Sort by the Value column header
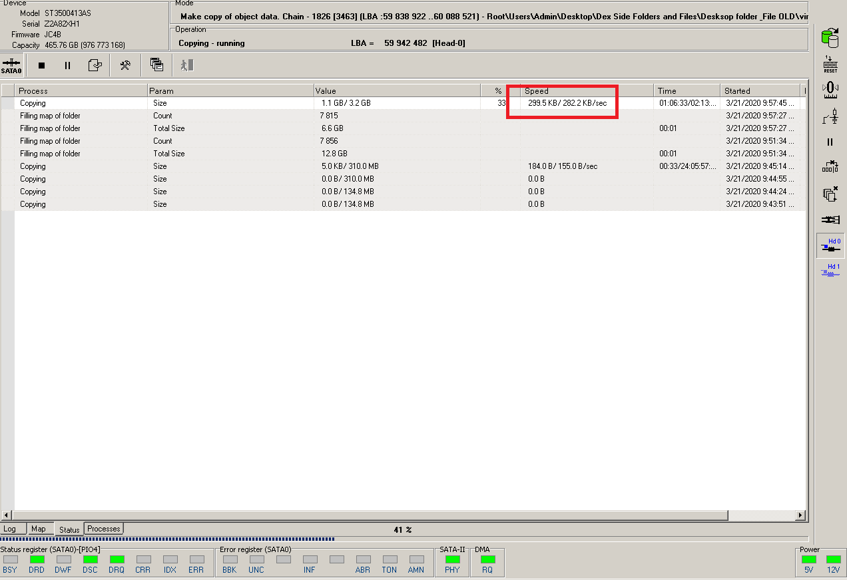The image size is (847, 580). 398,90
